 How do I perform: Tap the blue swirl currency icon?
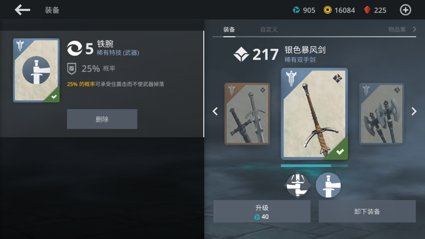[296, 10]
